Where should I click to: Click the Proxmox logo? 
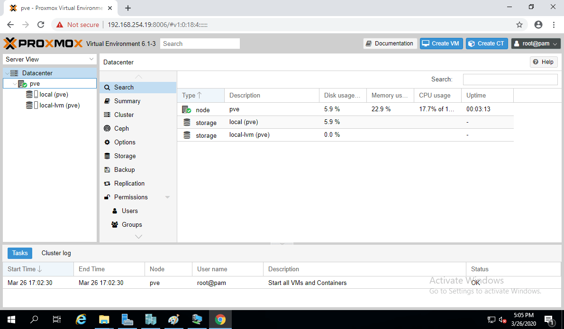point(43,44)
